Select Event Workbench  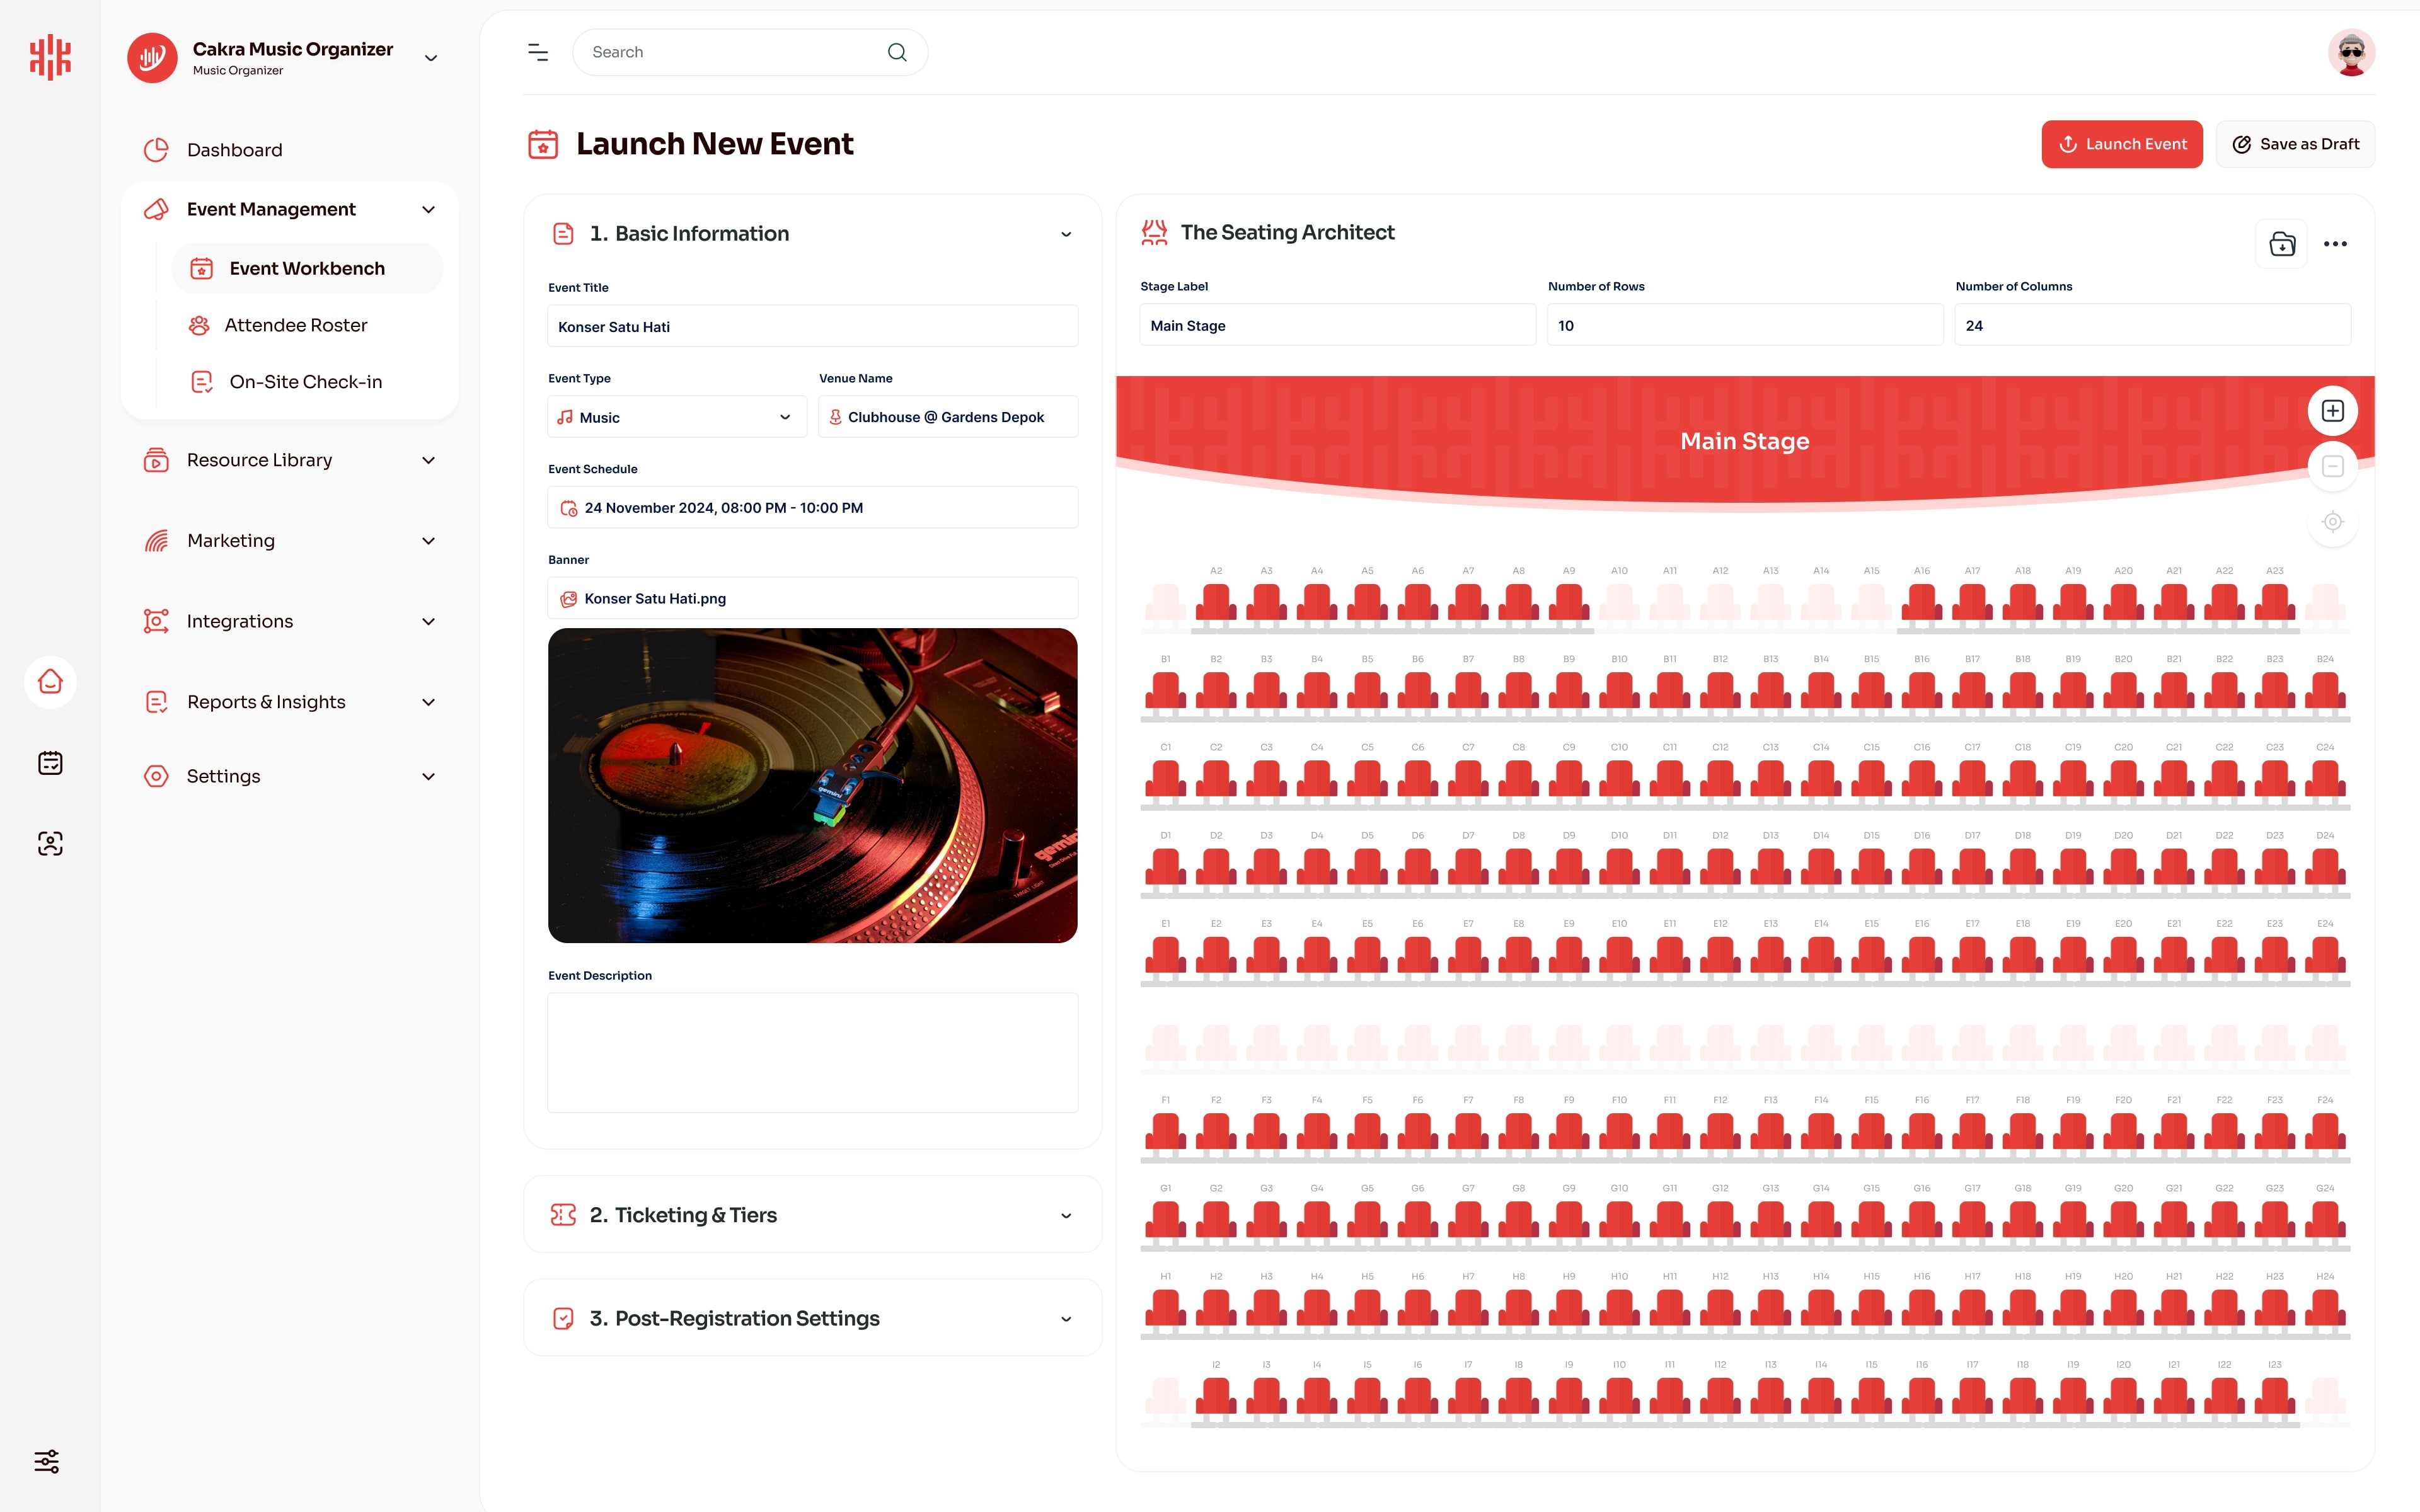(x=307, y=268)
